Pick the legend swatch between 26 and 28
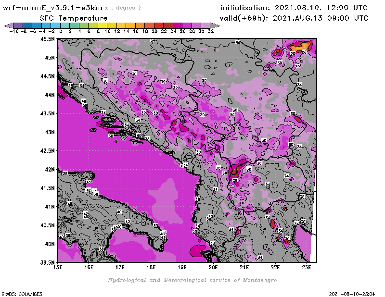385x297 pixels. [x=187, y=25]
